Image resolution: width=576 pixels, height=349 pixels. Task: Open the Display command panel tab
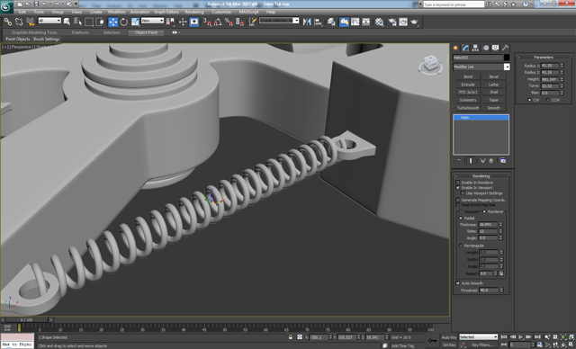(x=496, y=48)
